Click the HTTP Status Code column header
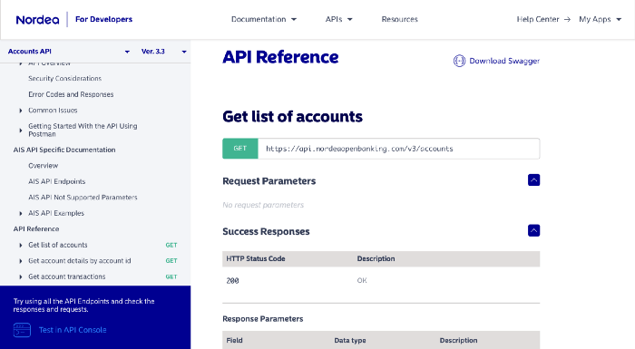The image size is (635, 349). tap(256, 258)
